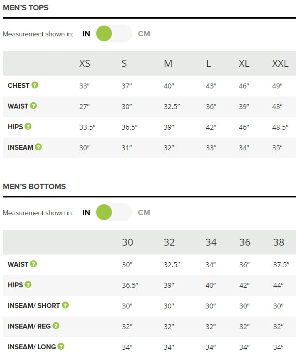Toggle Men's Tops measurement unit switch
The height and width of the screenshot is (362, 296).
coord(114,33)
